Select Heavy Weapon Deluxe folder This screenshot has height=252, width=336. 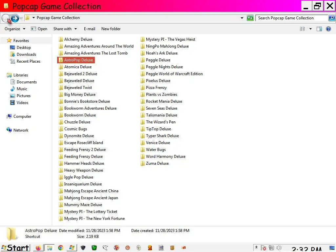tap(81, 170)
